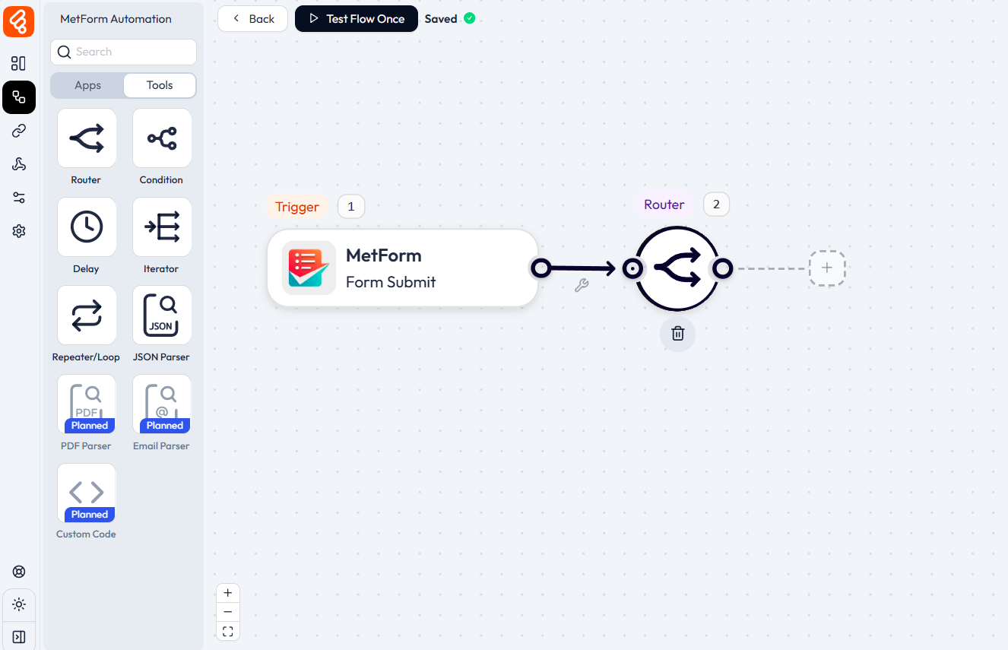Select the Repeater/Loop tool
This screenshot has height=650, width=1008.
[87, 315]
